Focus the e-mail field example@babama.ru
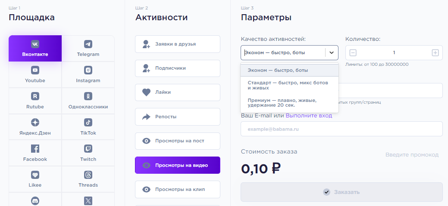Viewport: 448px width, 206px height. coord(341,129)
